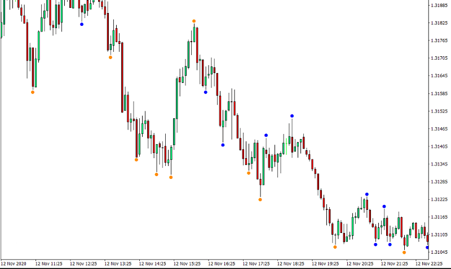Viewport: 451px width, 269px height.
Task: Click price label 1.31825
Action: [x=439, y=23]
